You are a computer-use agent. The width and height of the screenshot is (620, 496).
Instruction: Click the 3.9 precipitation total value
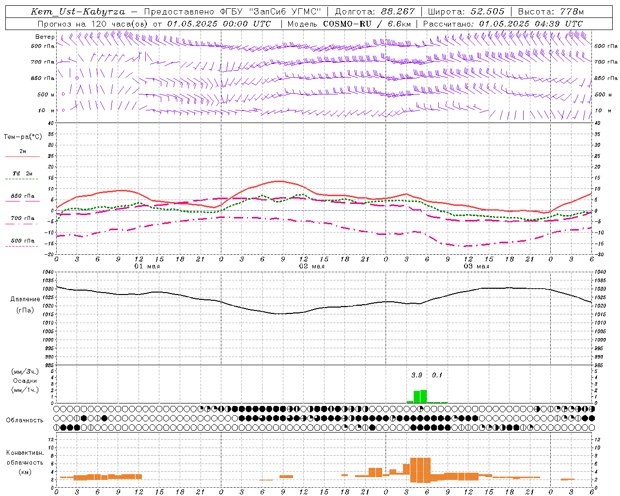[x=417, y=375]
